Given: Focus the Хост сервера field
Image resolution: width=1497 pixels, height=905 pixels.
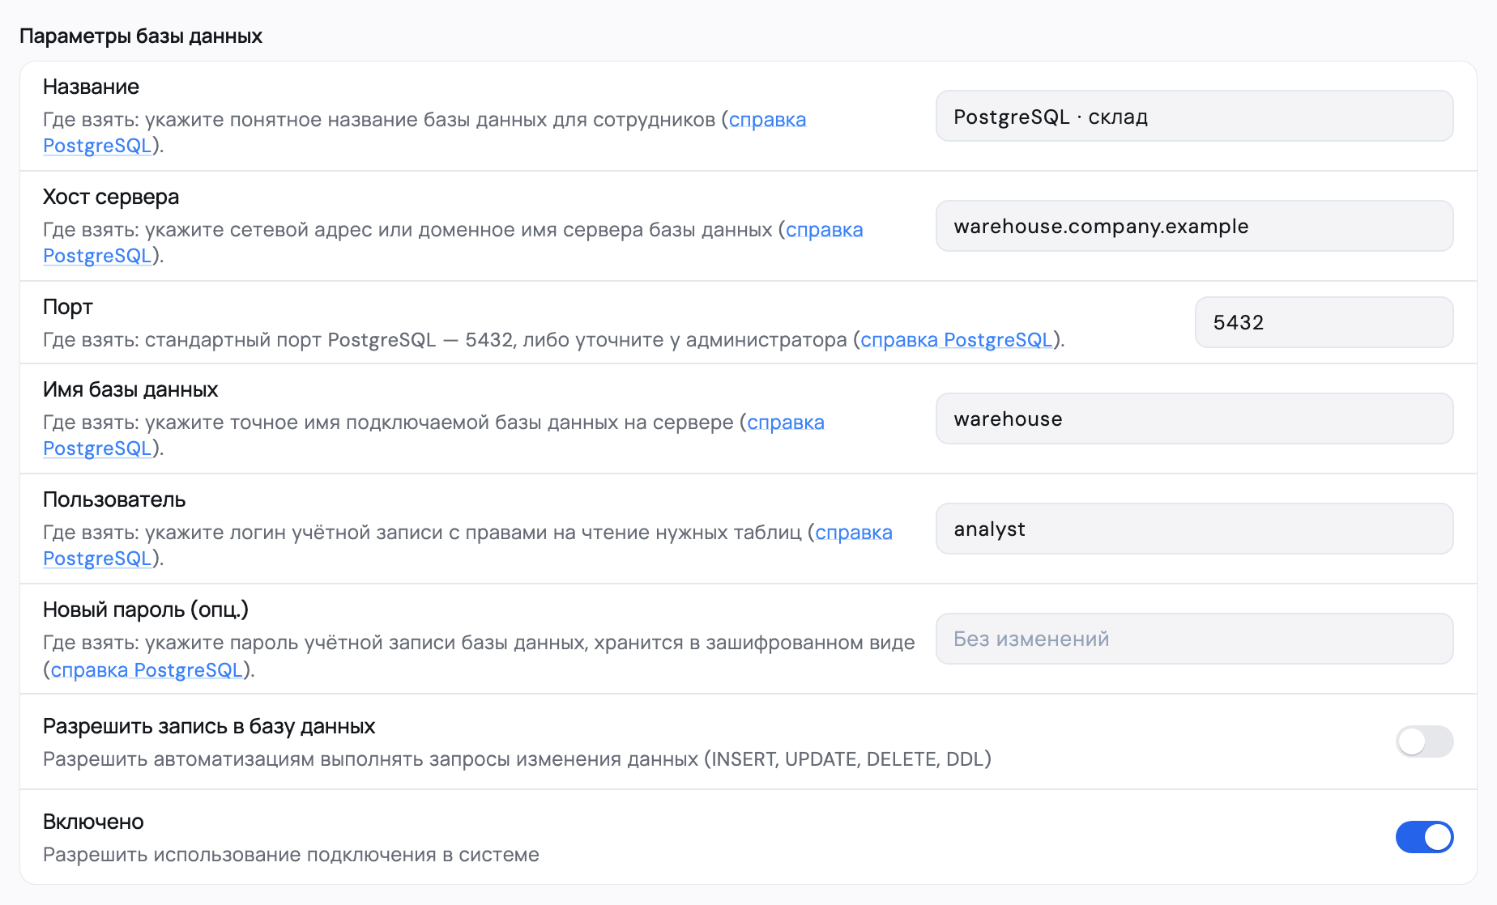Looking at the screenshot, I should 1194,226.
